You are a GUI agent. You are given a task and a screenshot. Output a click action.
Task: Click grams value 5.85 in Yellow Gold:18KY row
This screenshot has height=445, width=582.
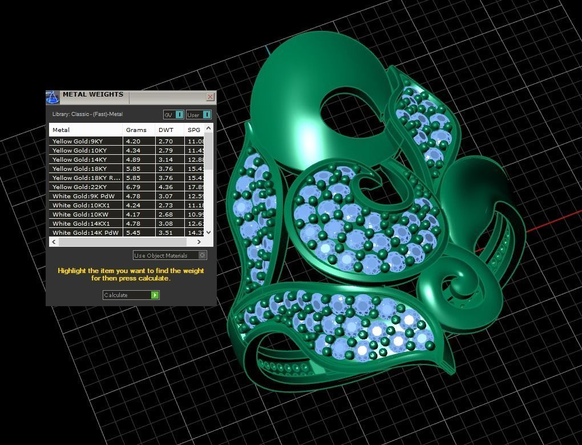pos(133,169)
